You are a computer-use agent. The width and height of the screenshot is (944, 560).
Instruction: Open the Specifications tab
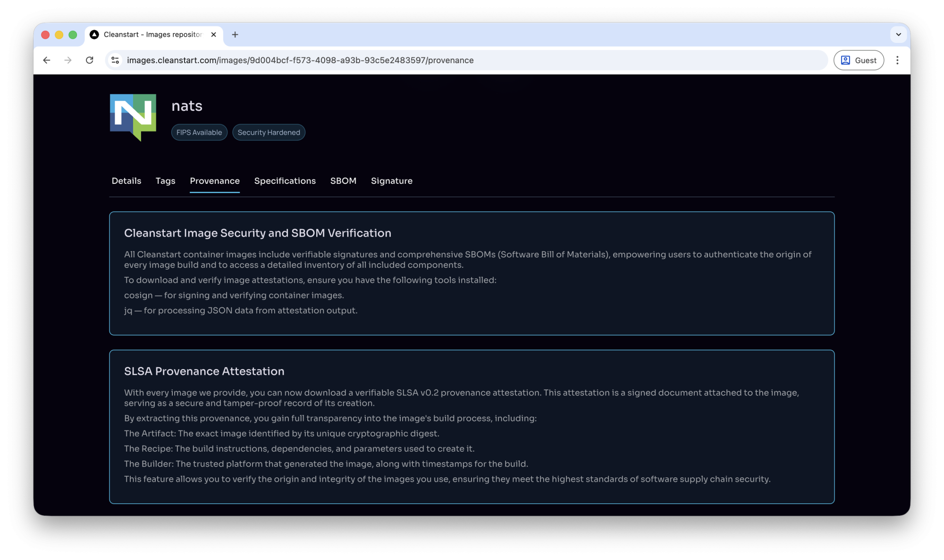click(285, 181)
